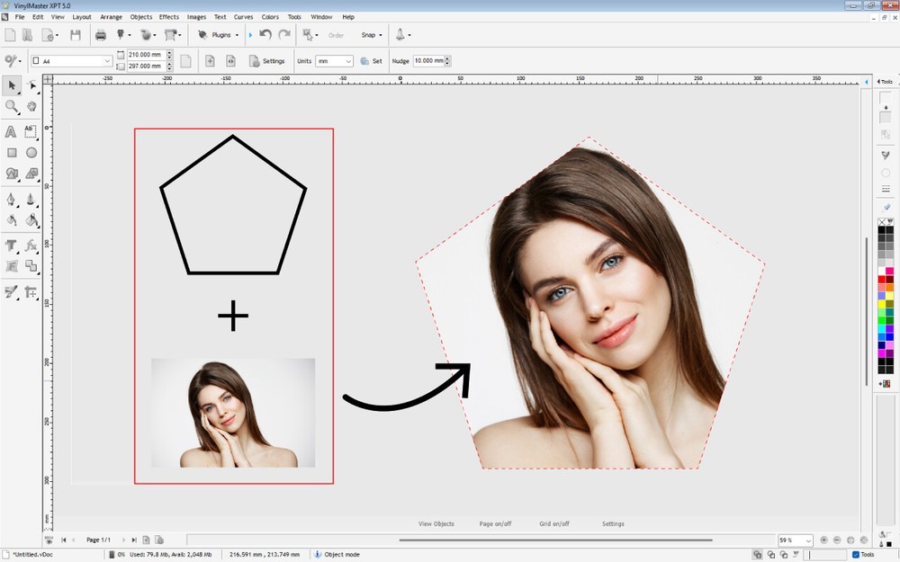Pick the Pen drawing tool

(x=13, y=198)
